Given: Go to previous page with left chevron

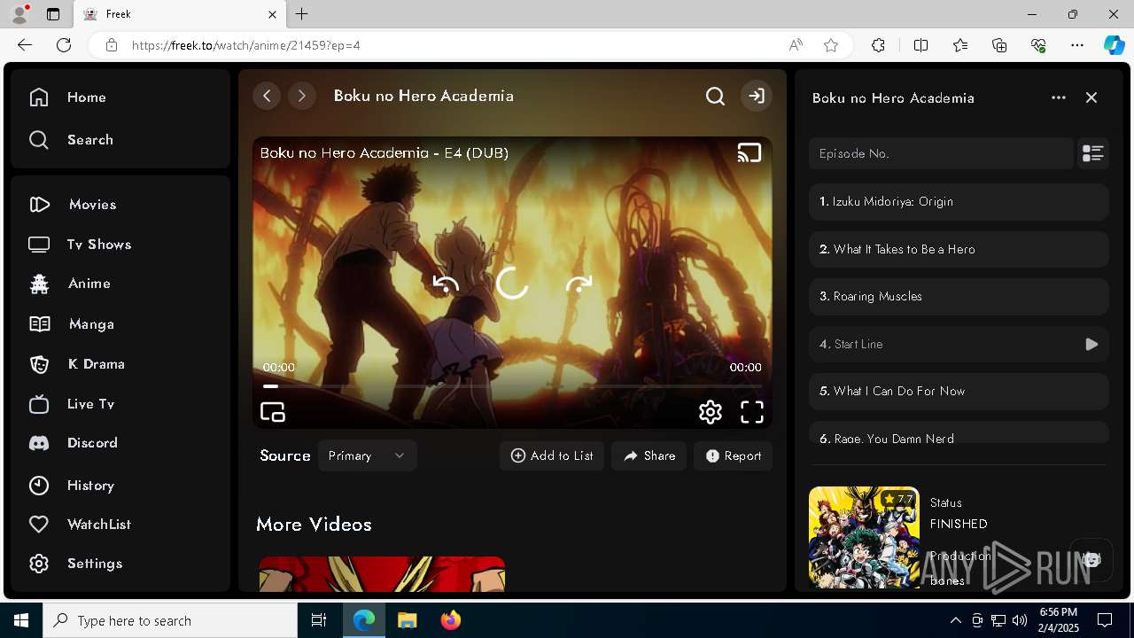Looking at the screenshot, I should tap(267, 96).
